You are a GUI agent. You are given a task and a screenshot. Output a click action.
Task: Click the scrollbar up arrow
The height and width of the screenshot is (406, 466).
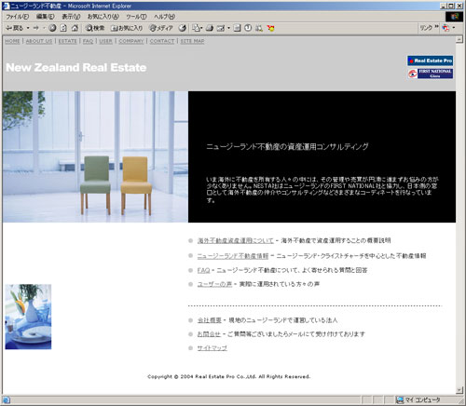coord(459,39)
